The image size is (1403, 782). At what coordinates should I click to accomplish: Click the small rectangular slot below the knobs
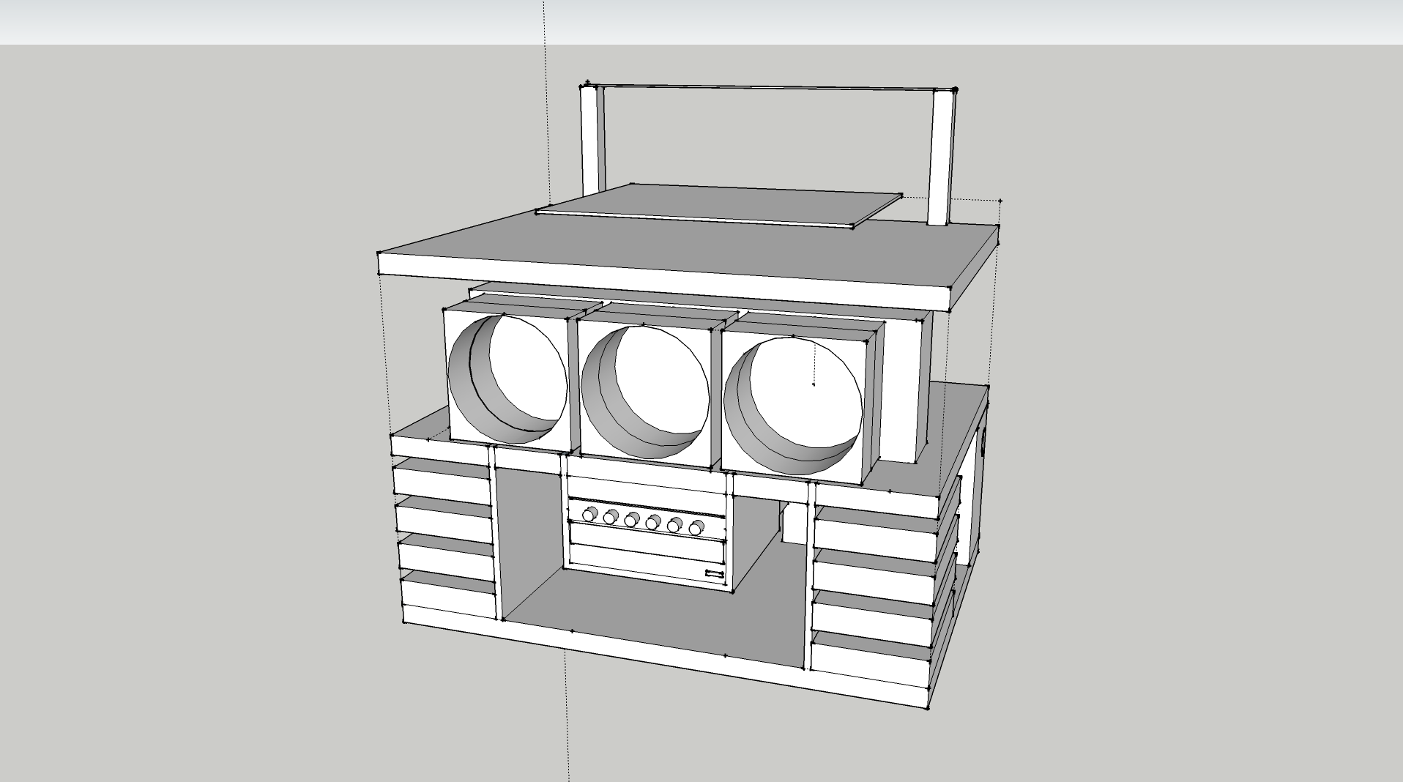click(x=714, y=573)
